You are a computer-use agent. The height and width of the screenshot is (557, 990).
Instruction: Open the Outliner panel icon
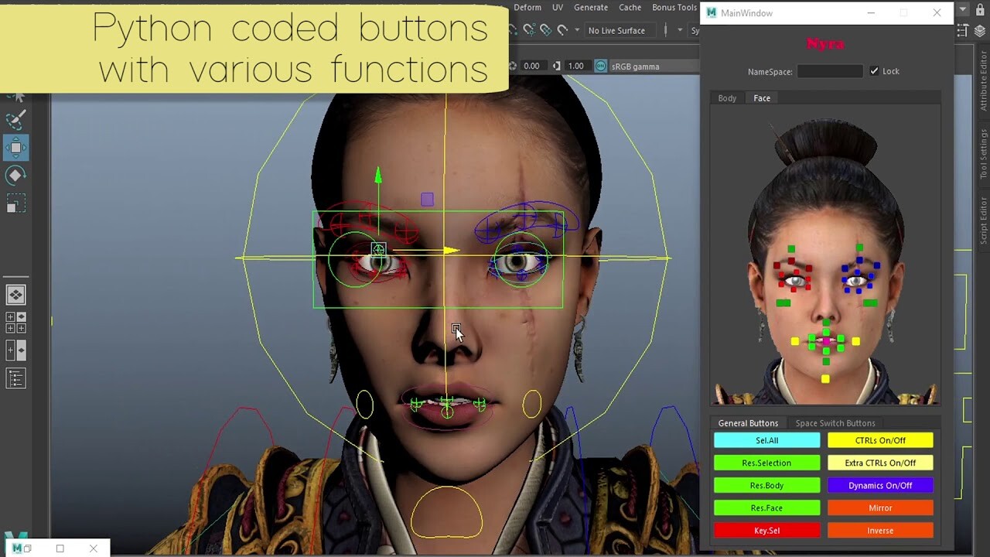click(x=16, y=378)
